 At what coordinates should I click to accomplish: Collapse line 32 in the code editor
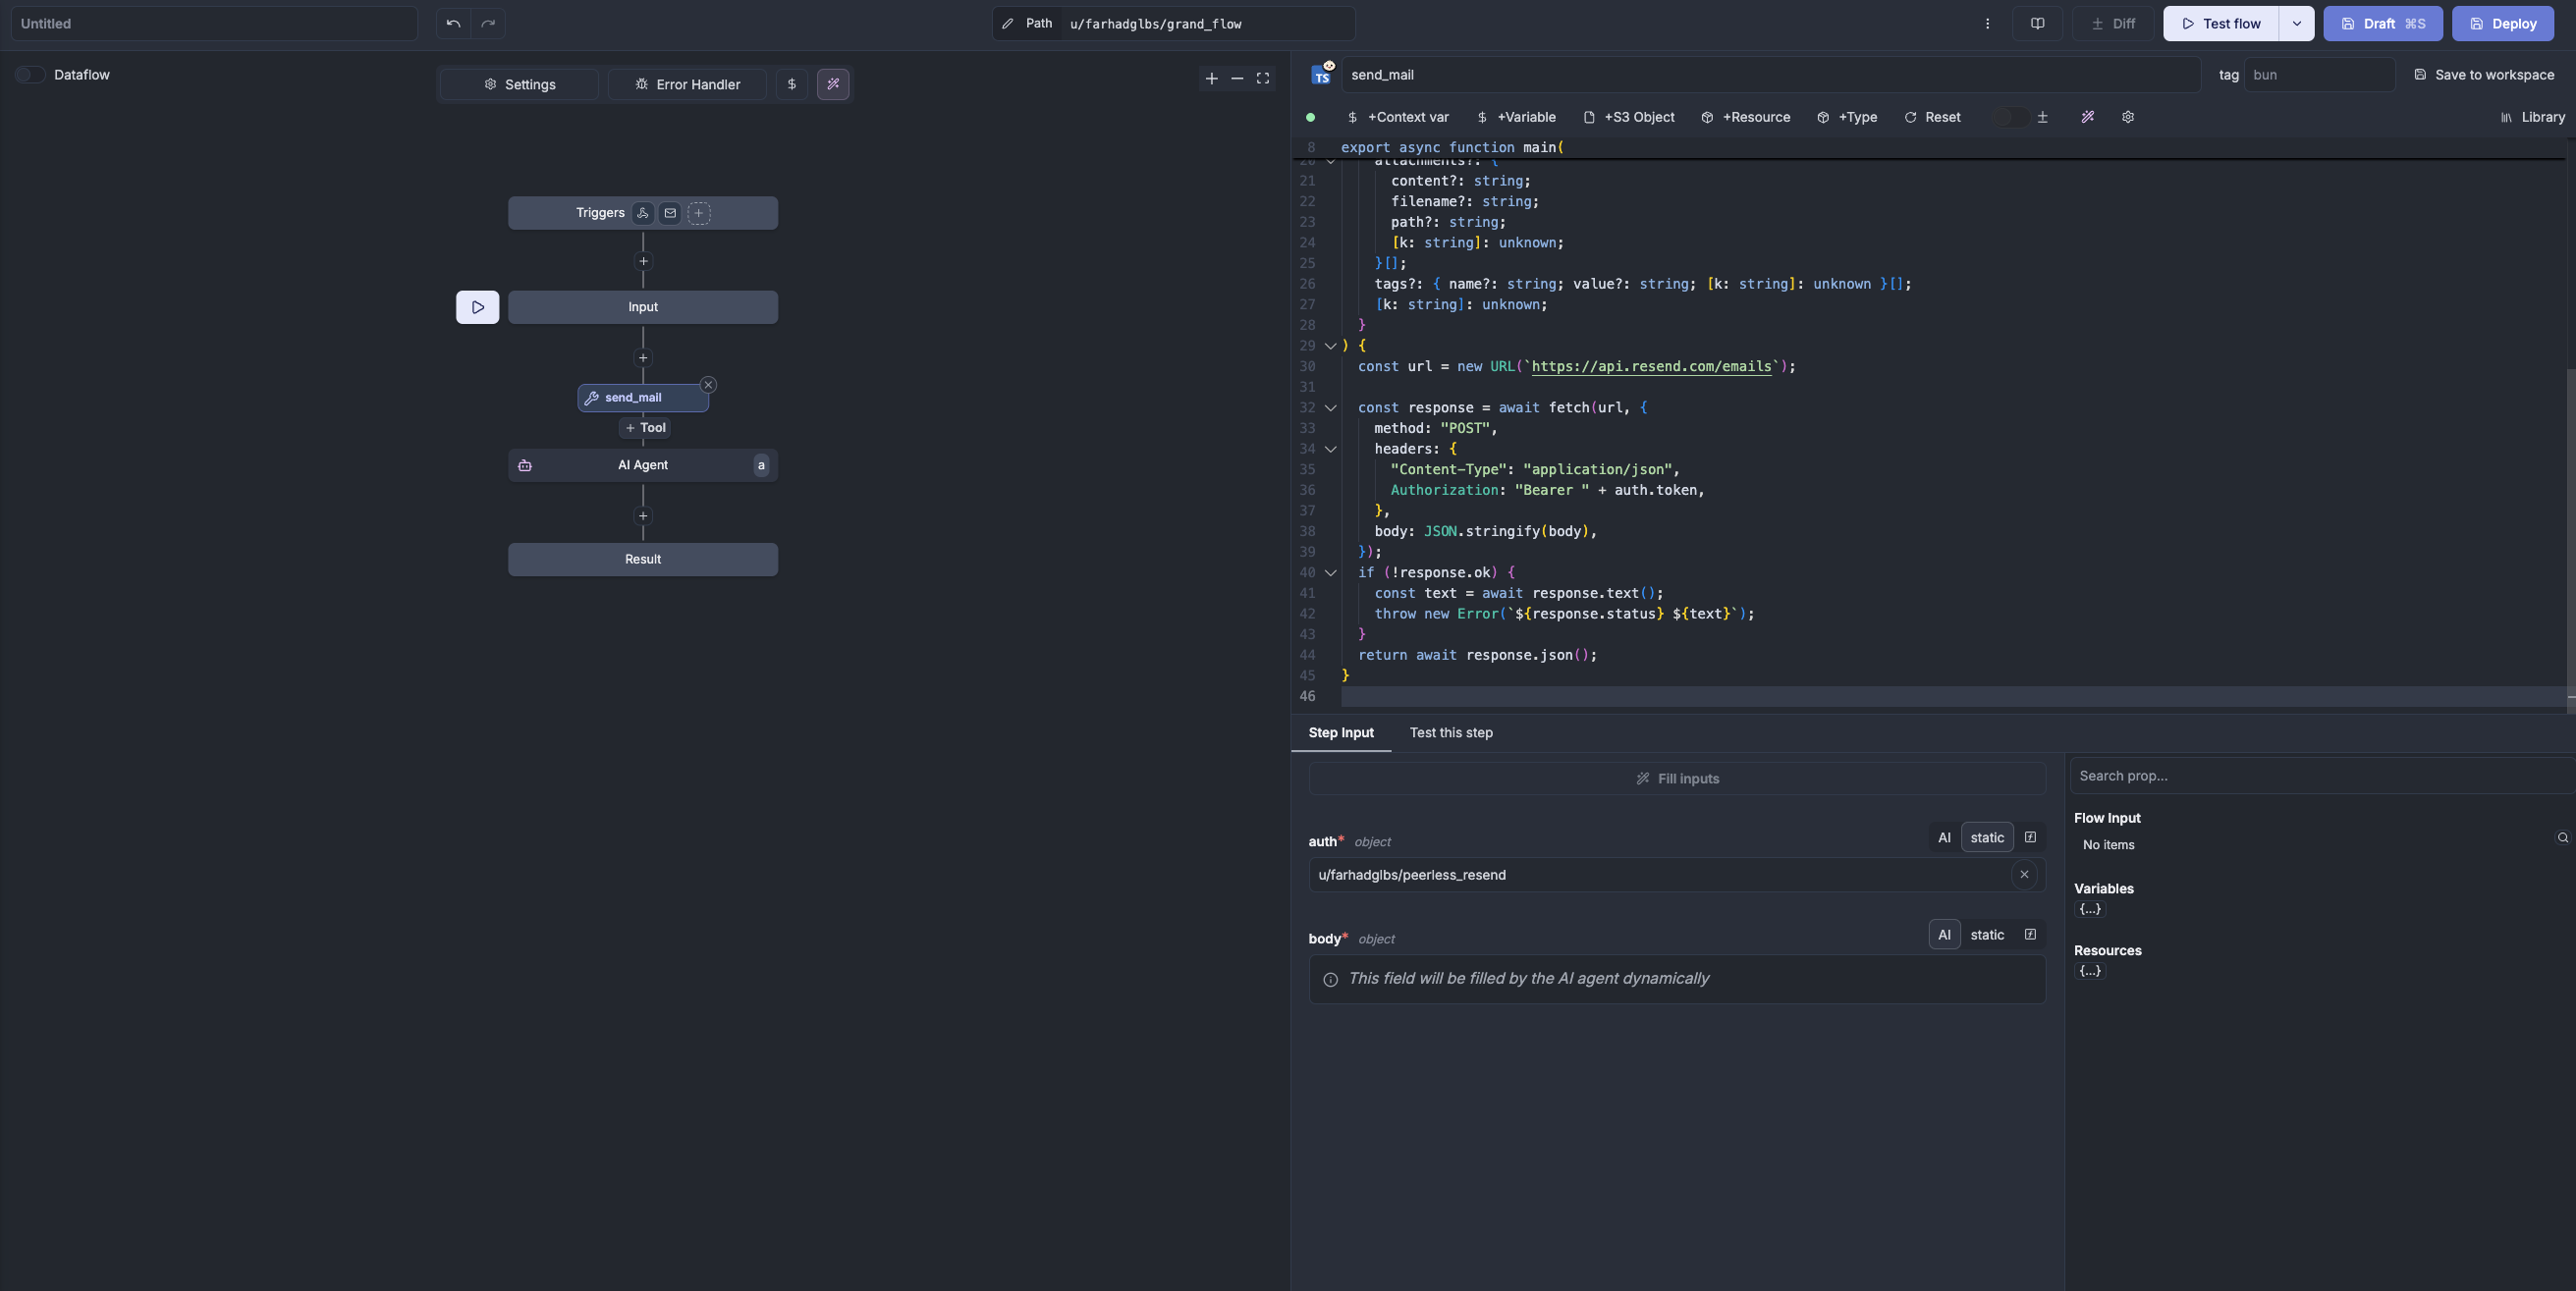[x=1330, y=407]
